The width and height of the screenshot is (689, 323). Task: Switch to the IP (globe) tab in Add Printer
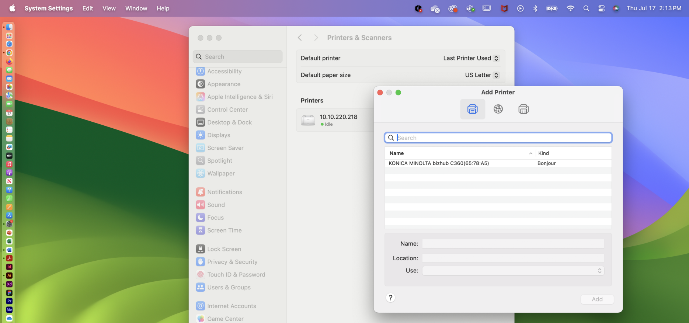[498, 109]
